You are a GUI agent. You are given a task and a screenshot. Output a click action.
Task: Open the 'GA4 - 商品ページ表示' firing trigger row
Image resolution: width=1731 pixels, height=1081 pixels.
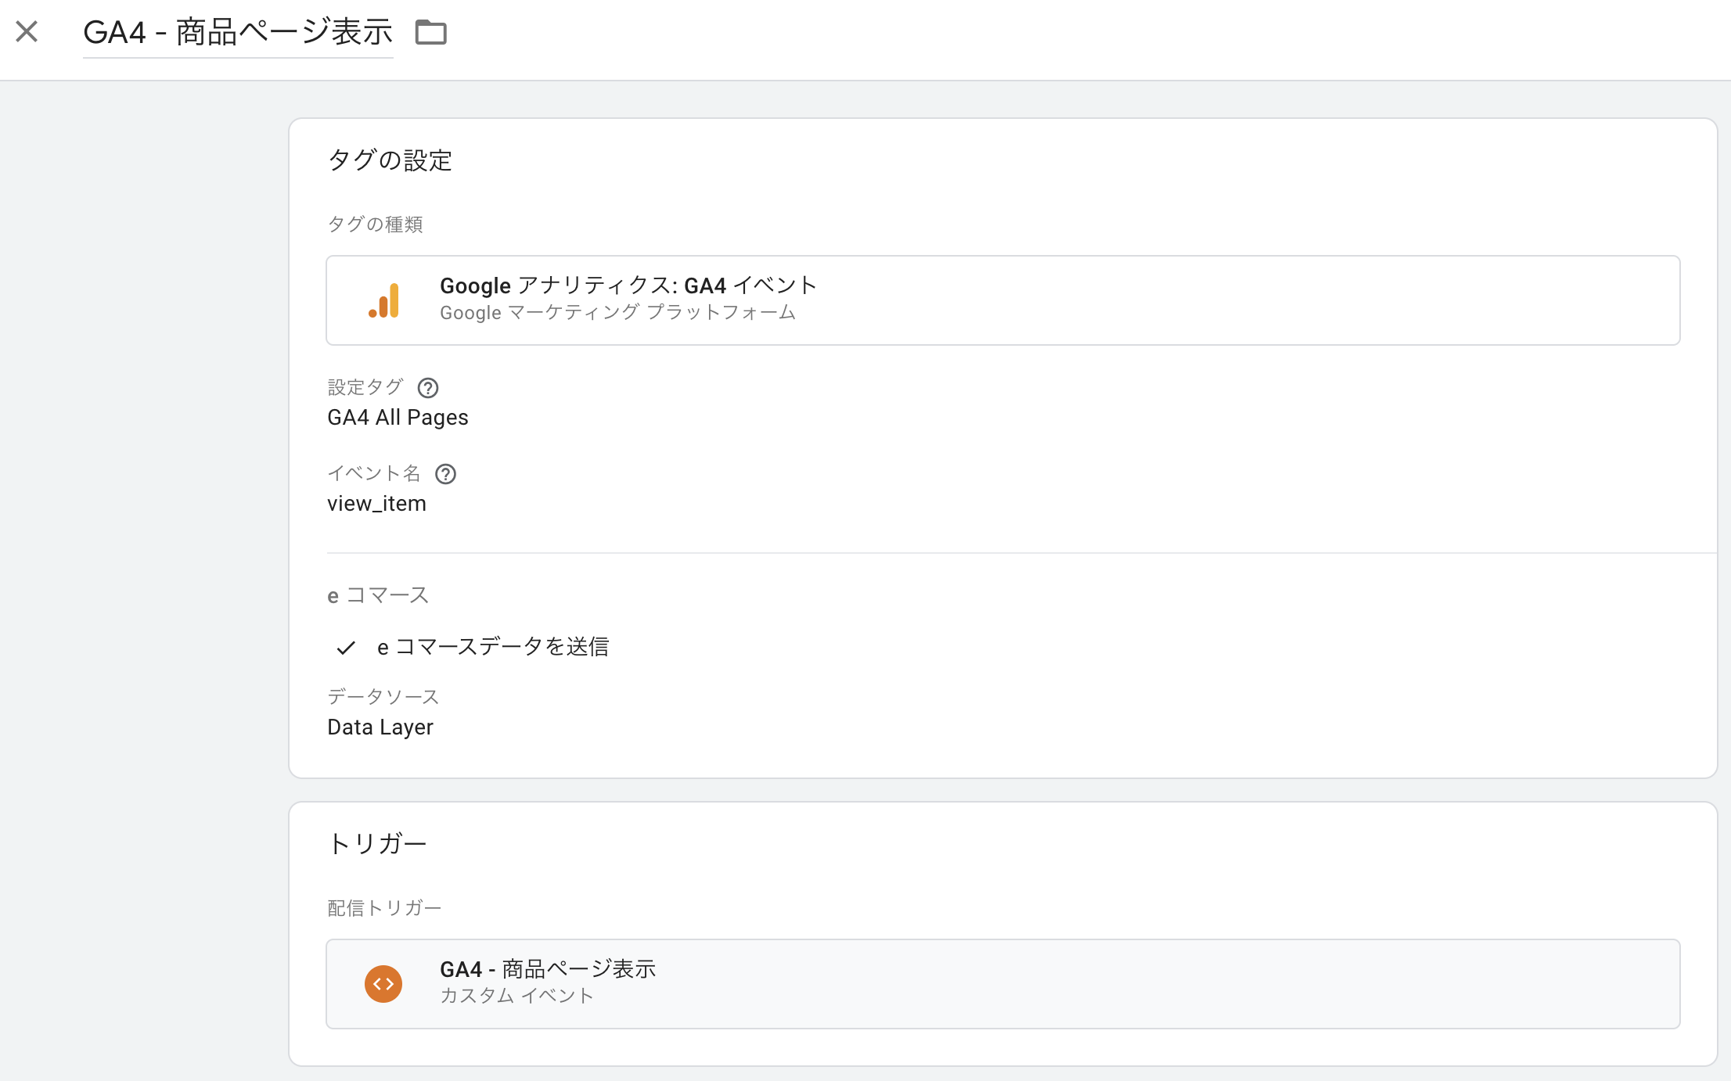[1002, 984]
